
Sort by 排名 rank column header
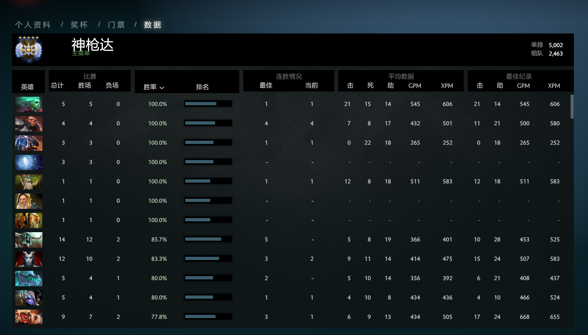click(203, 87)
